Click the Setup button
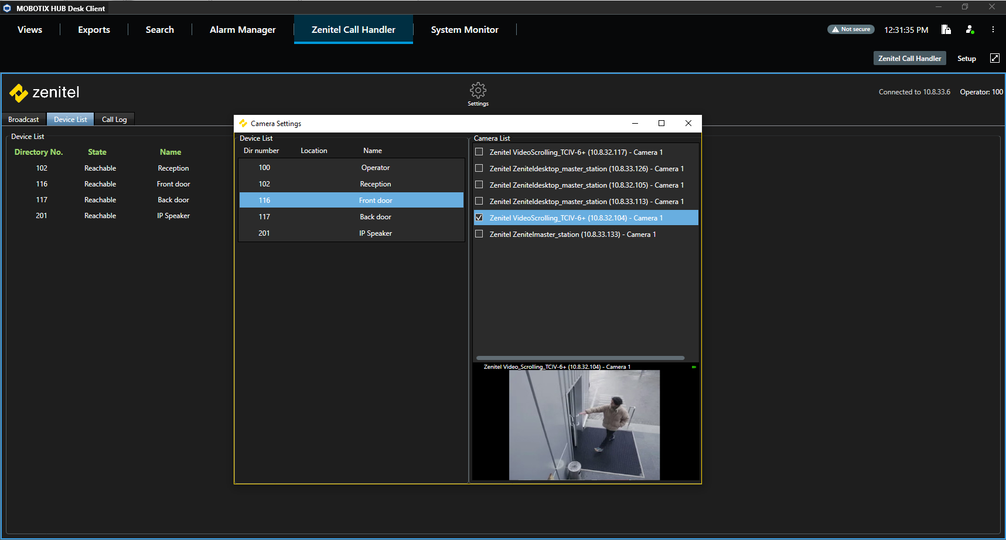 (966, 59)
